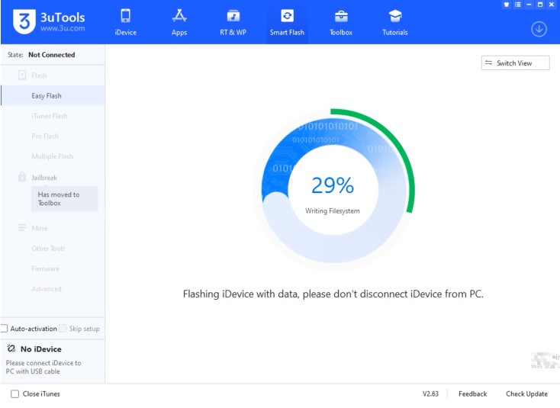Open the Tutorials graduation cap icon
This screenshot has height=408, width=560.
click(x=394, y=16)
